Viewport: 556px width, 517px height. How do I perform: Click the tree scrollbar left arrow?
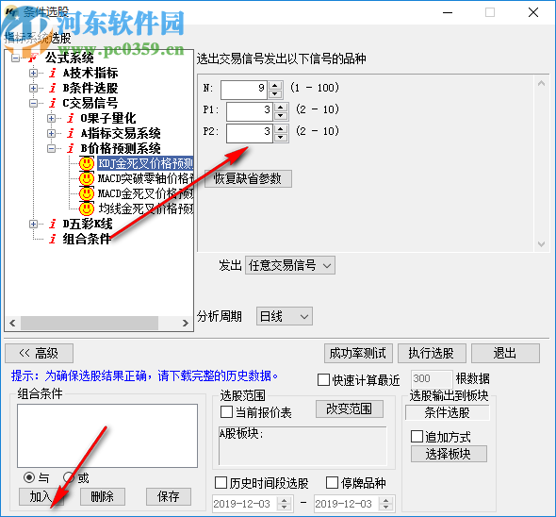[12, 323]
